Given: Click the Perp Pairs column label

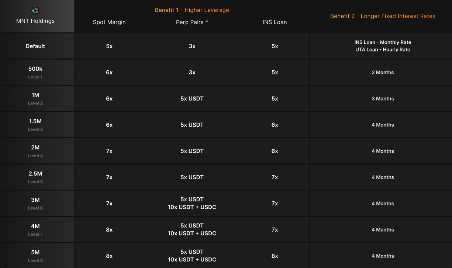Looking at the screenshot, I should (x=190, y=22).
